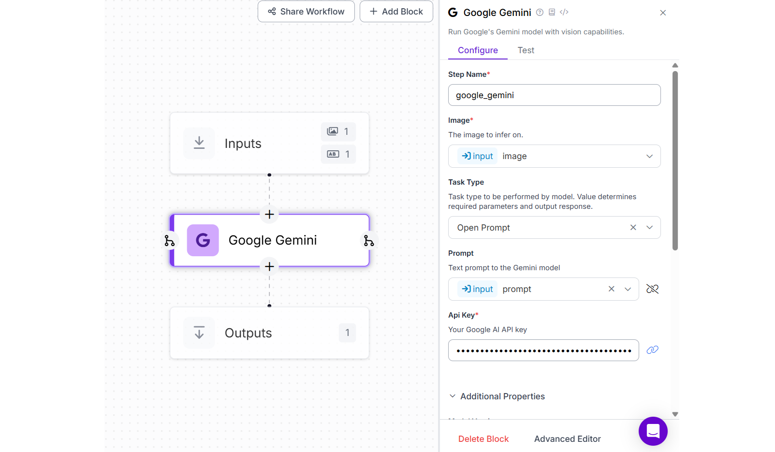Expand the Task Type dropdown arrow
The height and width of the screenshot is (452, 775).
click(650, 227)
